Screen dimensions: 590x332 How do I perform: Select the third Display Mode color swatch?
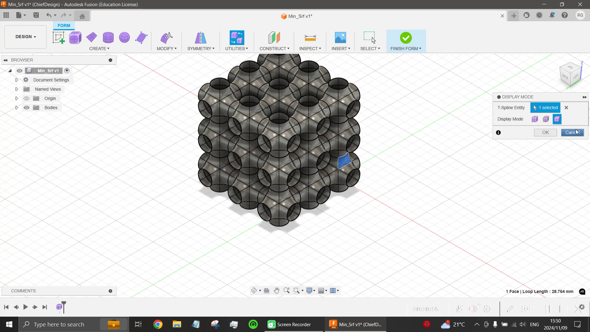[x=557, y=119]
